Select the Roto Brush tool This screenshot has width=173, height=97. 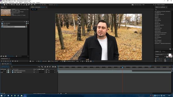click(32, 5)
